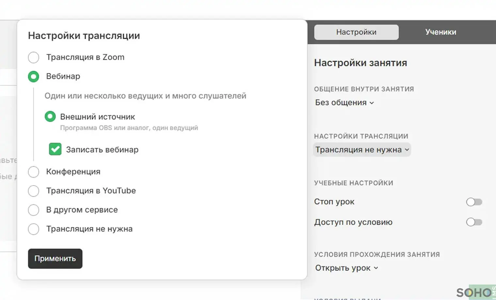Pick the "В другом сервисе" option
This screenshot has height=300, width=496.
coord(33,210)
